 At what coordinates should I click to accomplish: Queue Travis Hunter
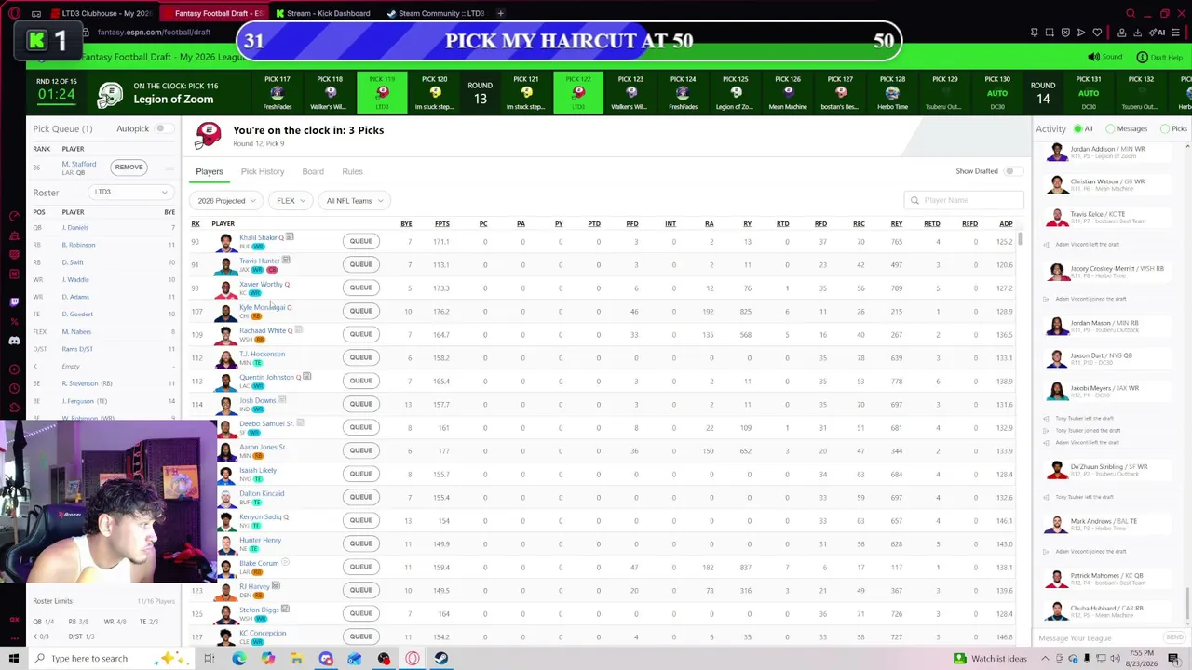(x=361, y=264)
